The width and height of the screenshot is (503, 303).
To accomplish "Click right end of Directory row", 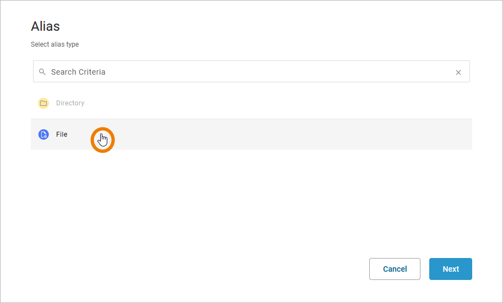I will 451,103.
